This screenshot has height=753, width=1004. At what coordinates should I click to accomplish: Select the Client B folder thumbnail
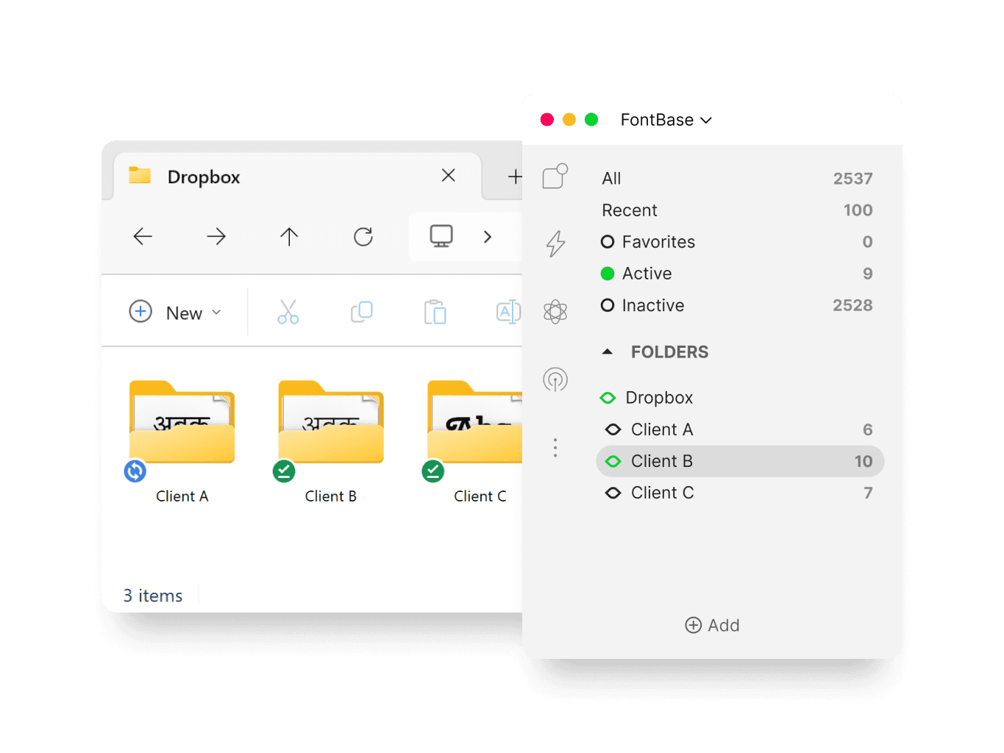[x=331, y=423]
